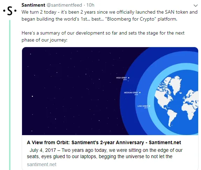Click the 'We turn 2 today' tweet paragraph
Image resolution: width=201 pixels, height=170 pixels.
click(109, 15)
